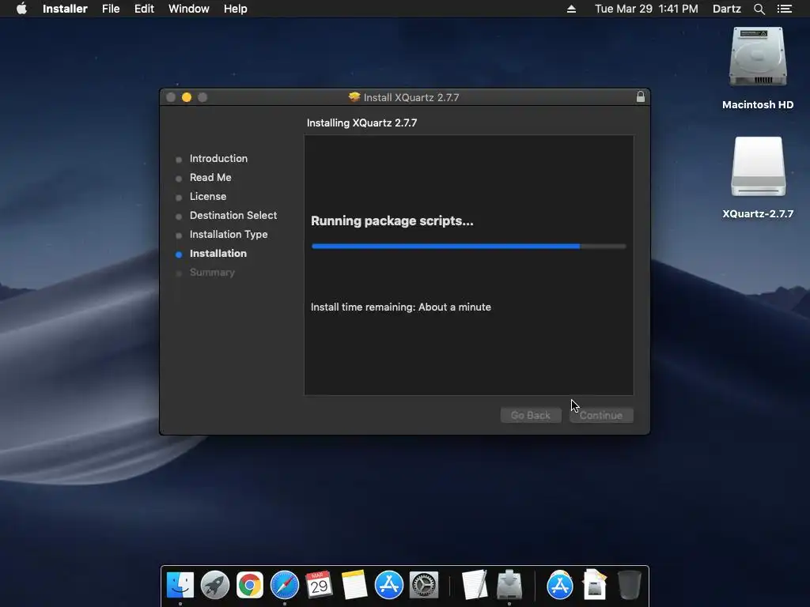Click 'Installing XQuartz 2.7.7' heading

[x=361, y=123]
